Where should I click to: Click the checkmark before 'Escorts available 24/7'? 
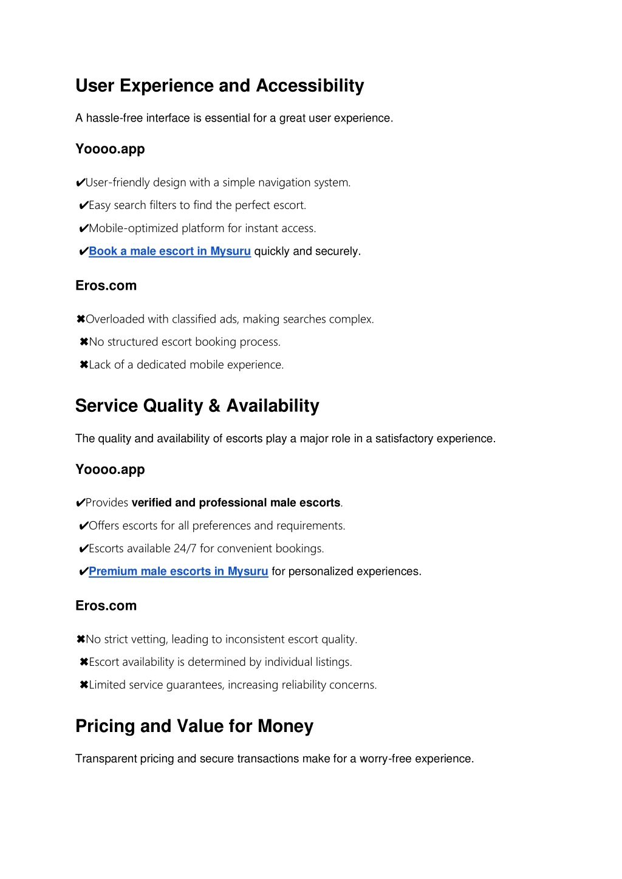84,549
